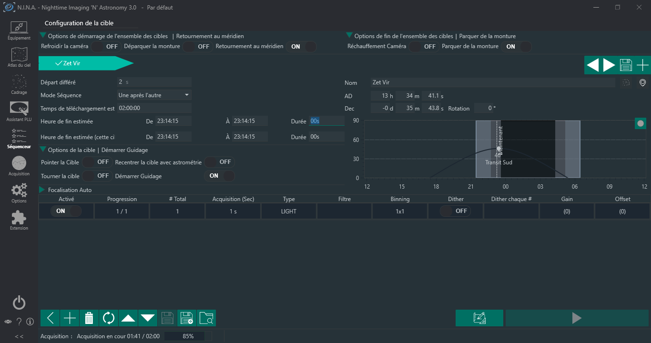Image resolution: width=651 pixels, height=343 pixels.
Task: Click the Transit Sud marker on altitude chart
Action: 498,162
